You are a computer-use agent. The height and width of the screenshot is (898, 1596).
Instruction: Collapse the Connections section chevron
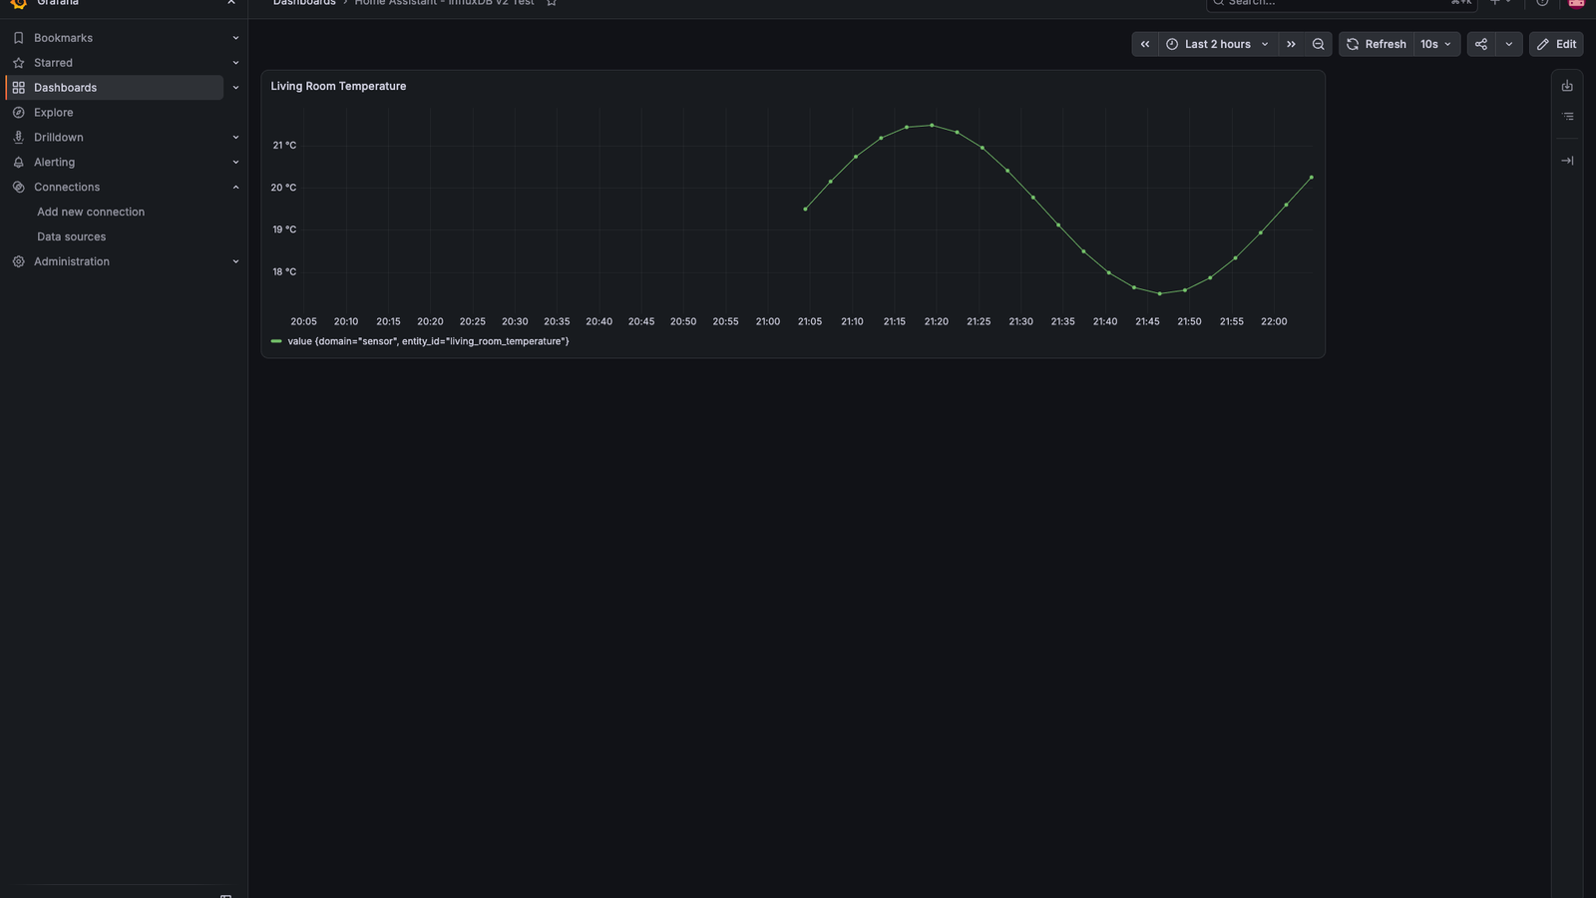click(x=235, y=188)
